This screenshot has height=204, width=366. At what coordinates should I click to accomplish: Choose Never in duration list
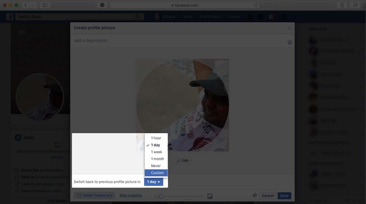click(156, 166)
